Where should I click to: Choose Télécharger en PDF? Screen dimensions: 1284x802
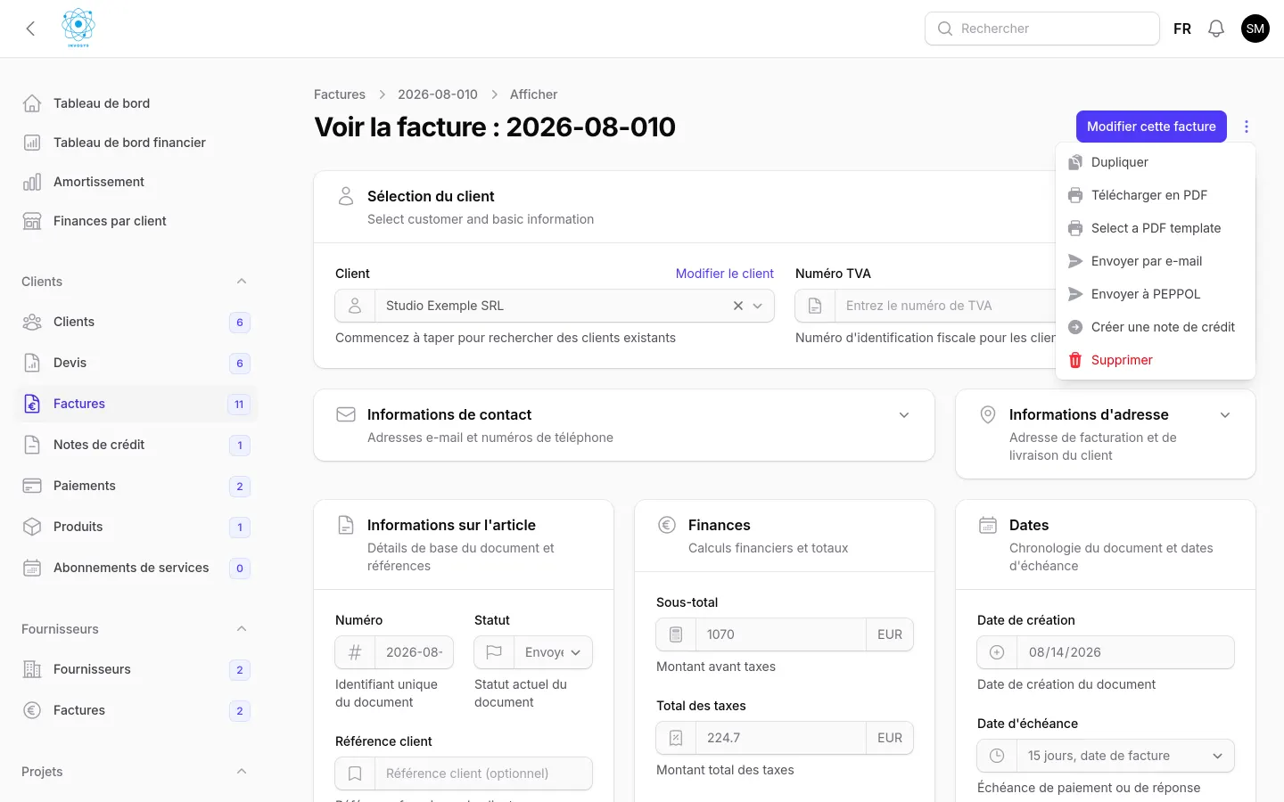click(x=1156, y=195)
